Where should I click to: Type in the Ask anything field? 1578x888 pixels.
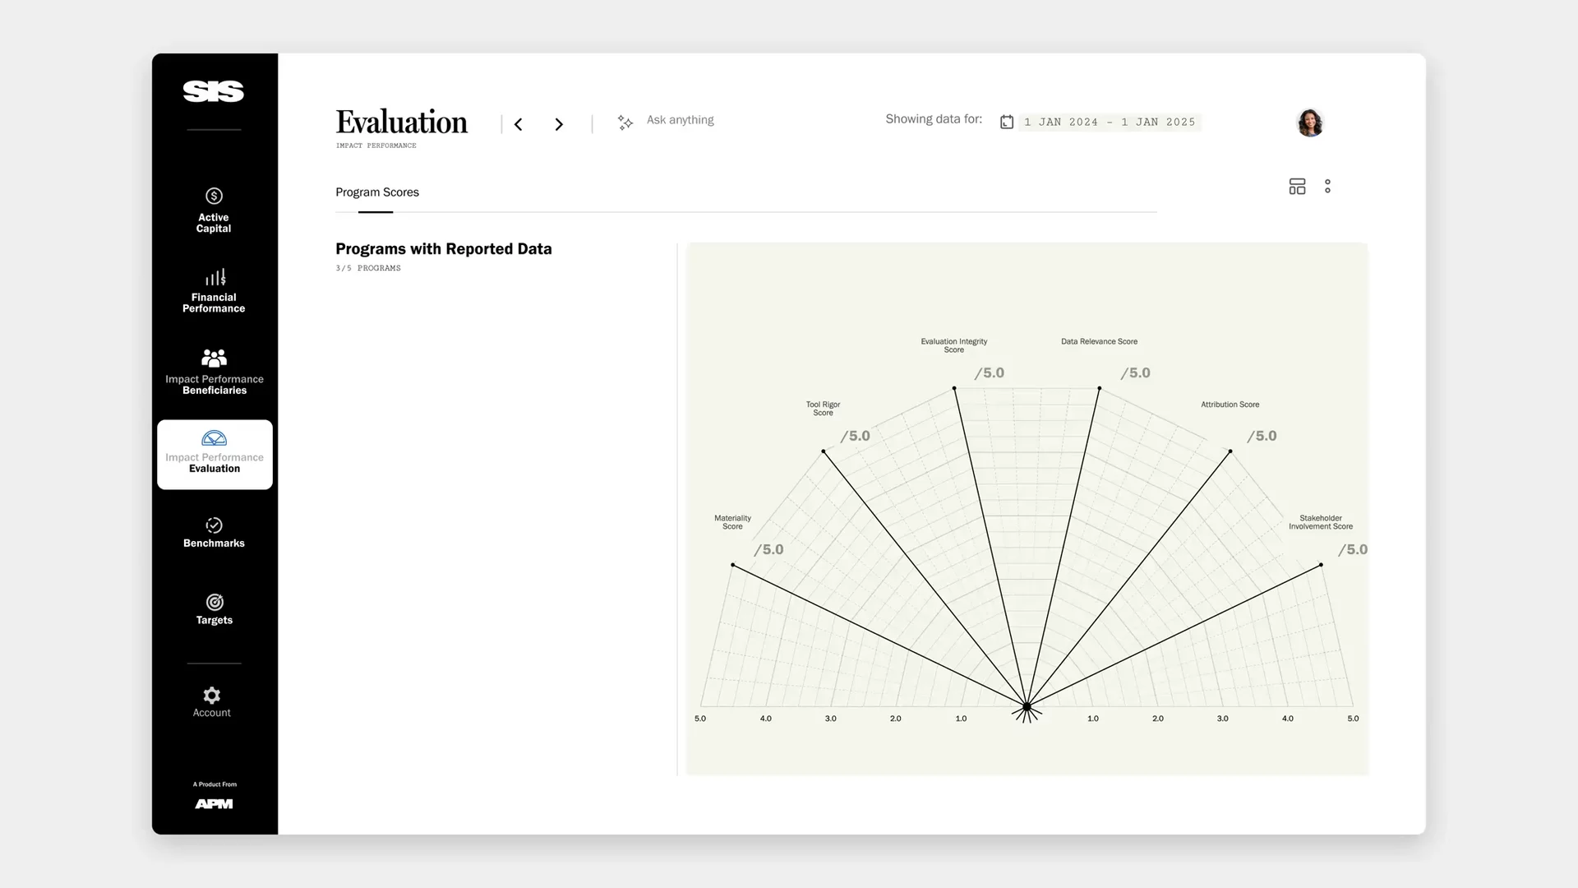click(x=681, y=120)
